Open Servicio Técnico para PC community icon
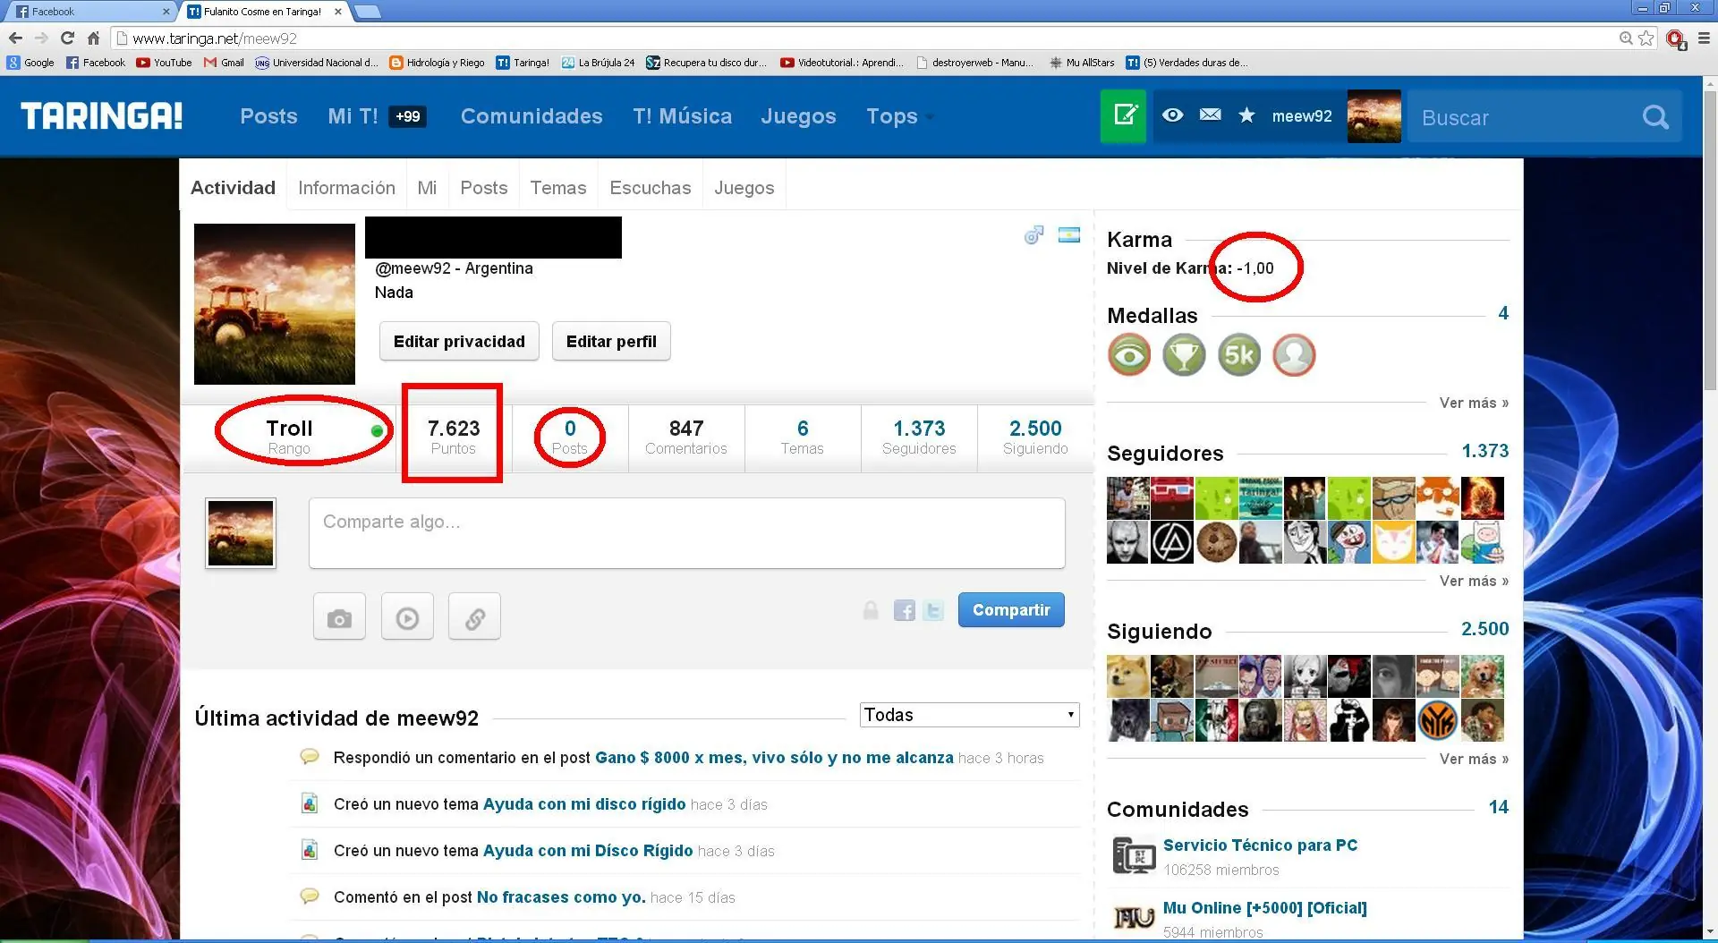 [x=1134, y=855]
